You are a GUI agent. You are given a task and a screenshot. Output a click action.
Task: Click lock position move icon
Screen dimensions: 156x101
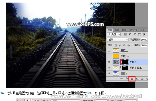(x=124, y=45)
